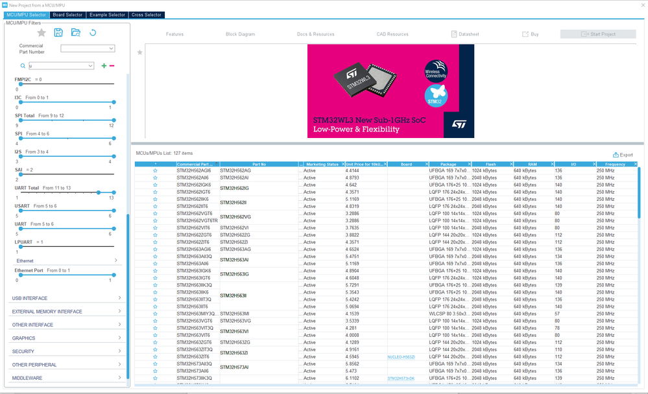Open the STM32H573I-DK board link
The width and height of the screenshot is (648, 394).
pos(401,378)
